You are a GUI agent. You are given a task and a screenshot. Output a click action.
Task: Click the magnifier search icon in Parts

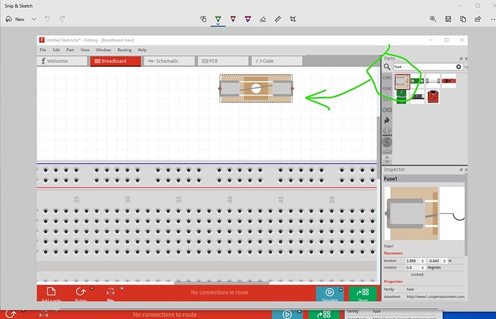(x=387, y=67)
